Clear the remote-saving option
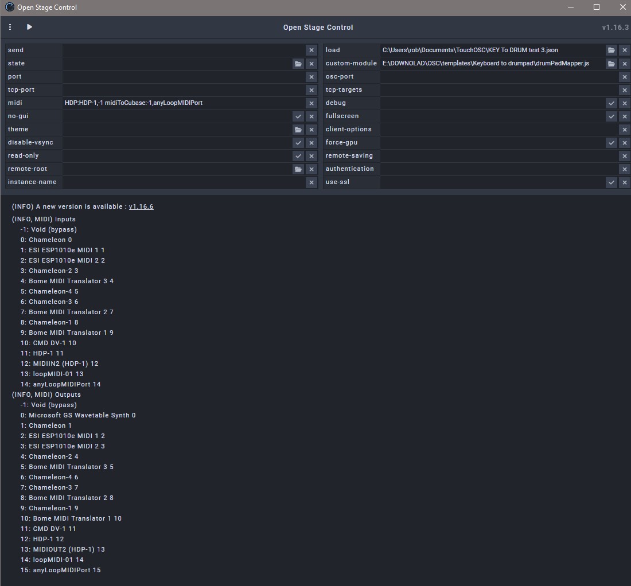The width and height of the screenshot is (631, 586). (x=624, y=156)
